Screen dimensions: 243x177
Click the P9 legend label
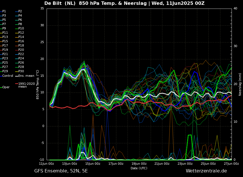point(4,29)
